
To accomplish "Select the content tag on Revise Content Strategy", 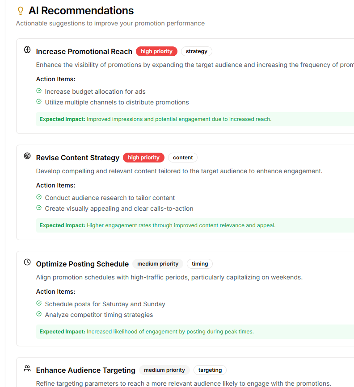I will coord(183,157).
